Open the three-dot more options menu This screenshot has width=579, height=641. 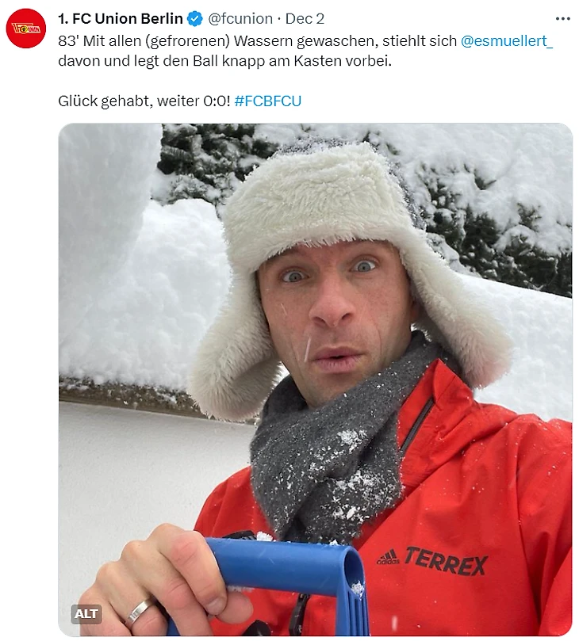[x=562, y=19]
